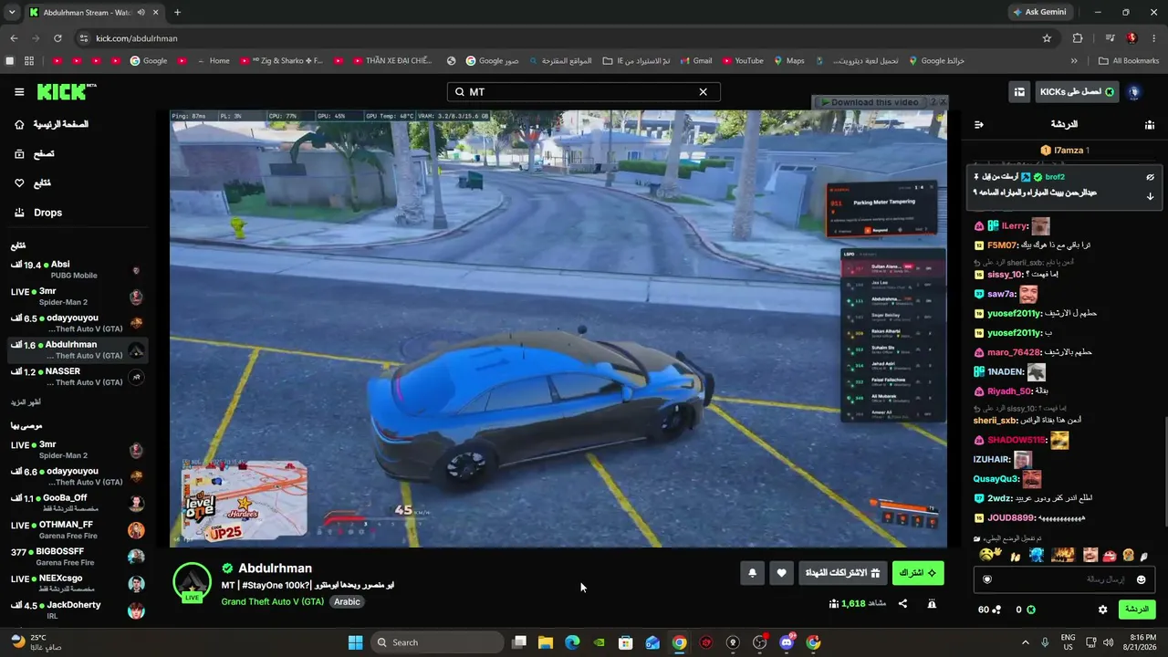Open the NEEXcsgo recommended channel

(78, 584)
